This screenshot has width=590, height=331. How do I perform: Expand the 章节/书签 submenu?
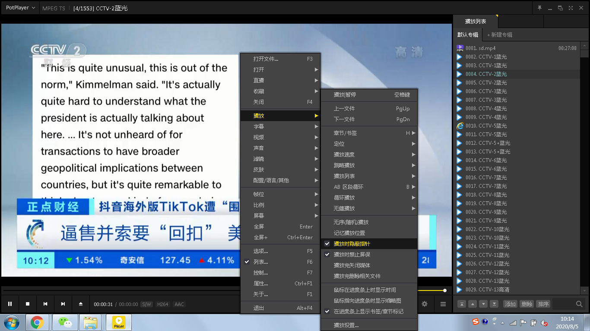pyautogui.click(x=369, y=133)
